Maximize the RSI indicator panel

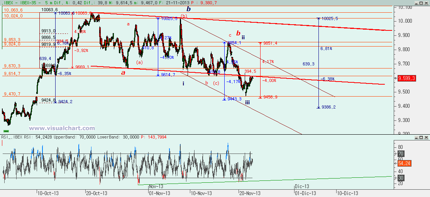(x=422, y=137)
